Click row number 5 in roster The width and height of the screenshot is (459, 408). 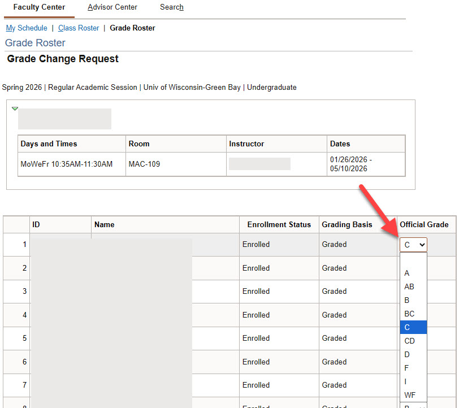coord(25,338)
